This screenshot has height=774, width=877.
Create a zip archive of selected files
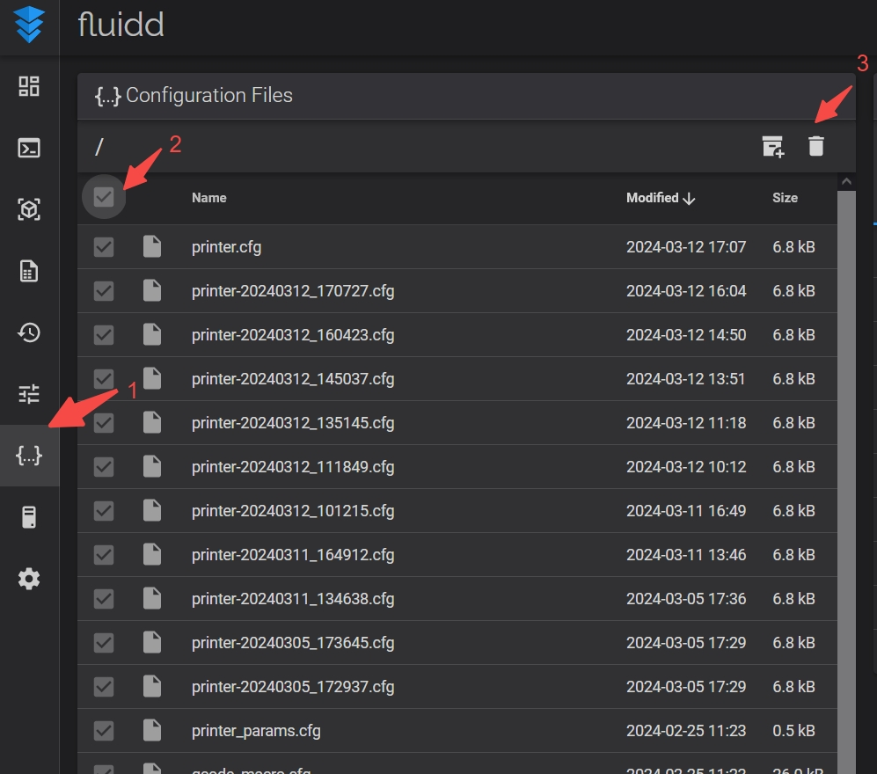772,146
